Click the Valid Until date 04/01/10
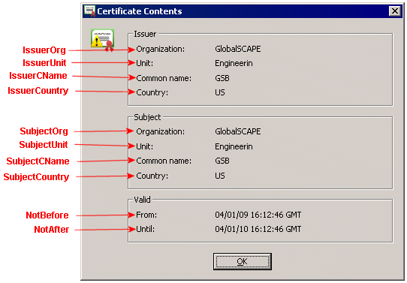This screenshot has height=283, width=407. [231, 229]
